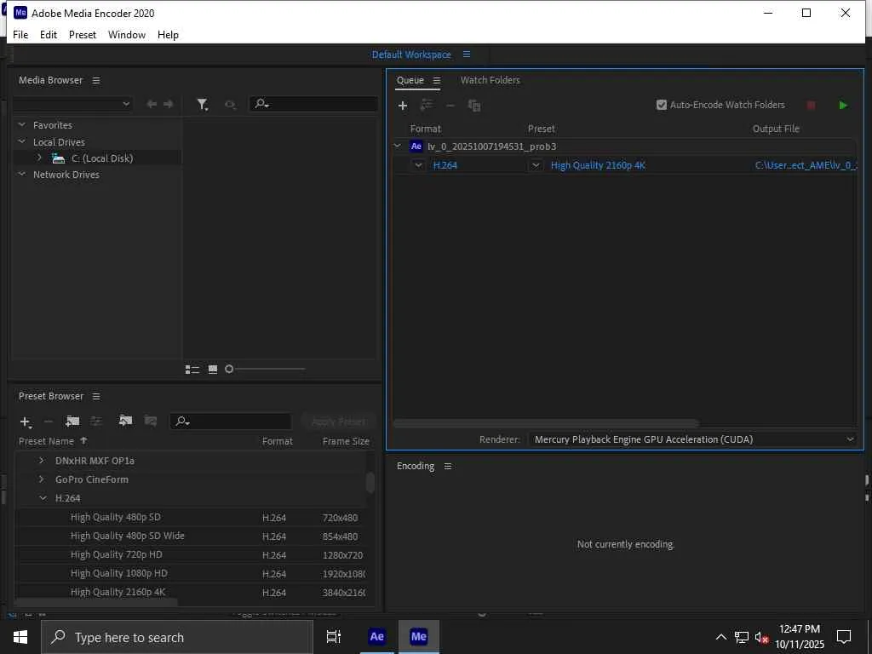Click the Delete Preset minus icon
The height and width of the screenshot is (654, 872).
(49, 422)
